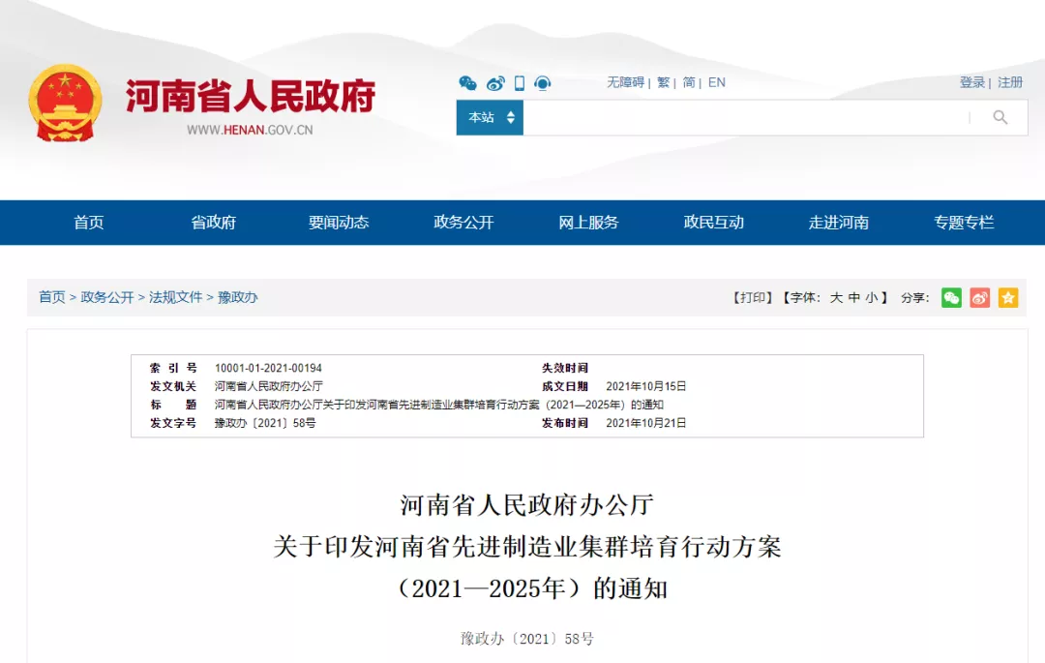Click document number 豫政办〔2021〕58号 in info table

[264, 422]
